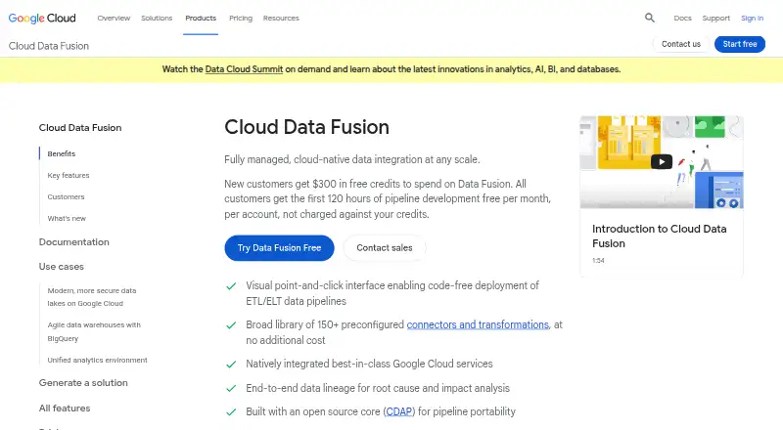This screenshot has width=783, height=430.
Task: Click the 1:54 video duration label
Action: tap(598, 260)
